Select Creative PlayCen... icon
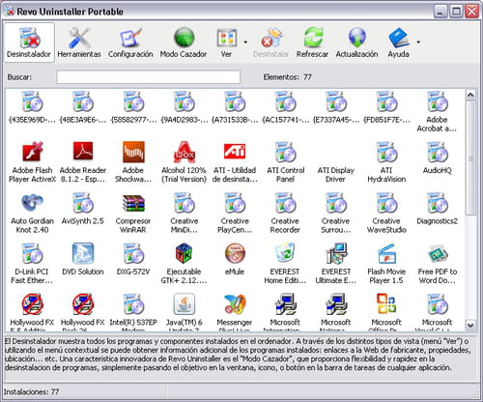The width and height of the screenshot is (483, 402). (235, 202)
